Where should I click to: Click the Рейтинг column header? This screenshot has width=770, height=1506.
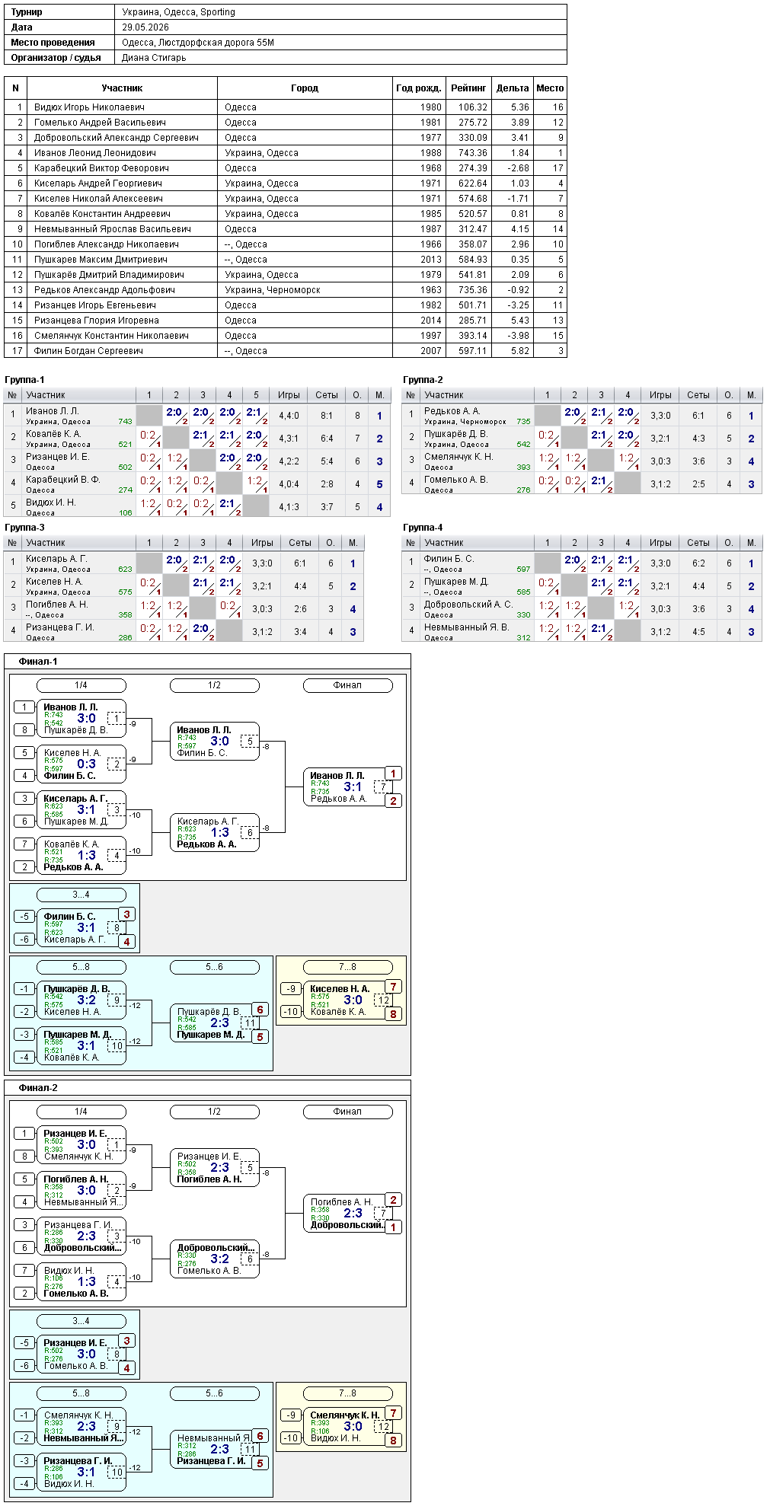[468, 88]
